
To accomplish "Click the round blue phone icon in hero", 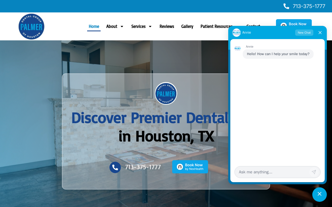I will pos(115,167).
